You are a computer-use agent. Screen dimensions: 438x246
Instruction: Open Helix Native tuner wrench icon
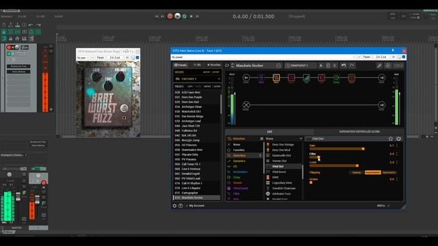pyautogui.click(x=379, y=66)
